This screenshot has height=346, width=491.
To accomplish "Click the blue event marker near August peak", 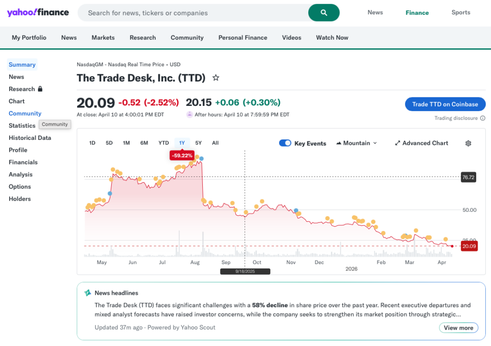I will click(201, 158).
